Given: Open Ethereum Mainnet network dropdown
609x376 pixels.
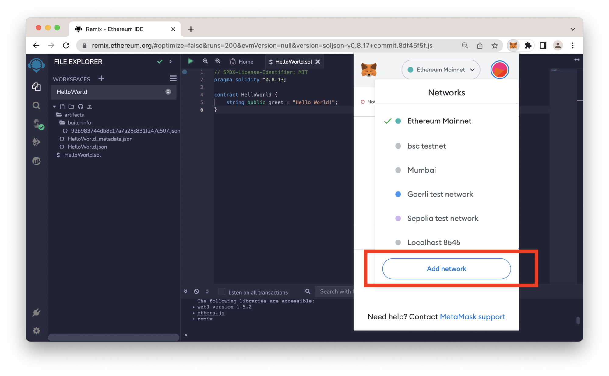Looking at the screenshot, I should coord(441,70).
